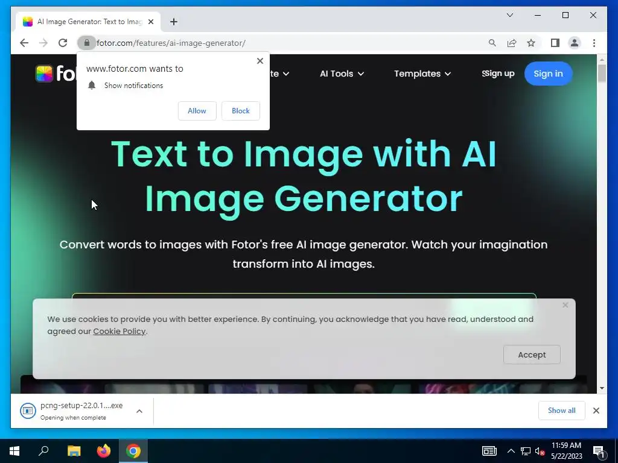The image size is (618, 463).
Task: Click the blue Sign in button
Action: (548, 74)
